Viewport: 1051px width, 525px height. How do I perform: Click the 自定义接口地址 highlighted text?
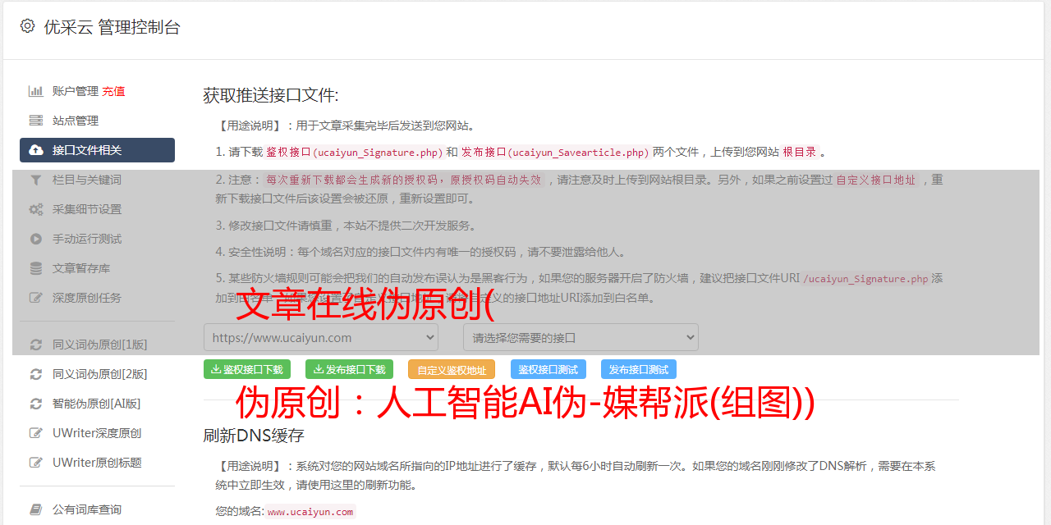(x=876, y=180)
